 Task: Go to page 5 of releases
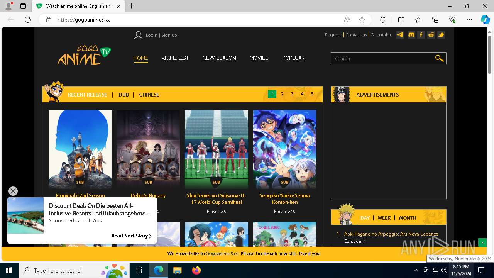point(312,94)
